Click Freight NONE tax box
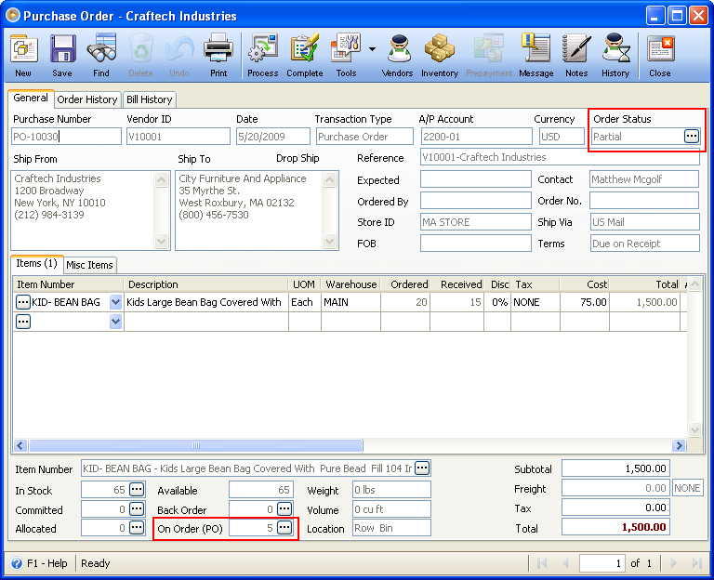 point(688,488)
